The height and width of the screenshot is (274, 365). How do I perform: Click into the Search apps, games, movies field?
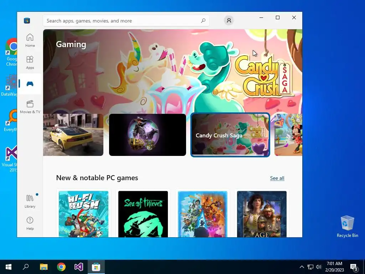(x=126, y=21)
